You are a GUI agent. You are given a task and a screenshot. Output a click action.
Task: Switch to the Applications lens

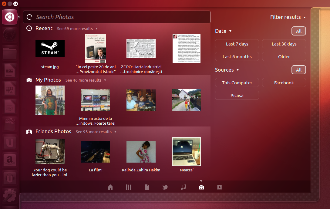[129, 187]
